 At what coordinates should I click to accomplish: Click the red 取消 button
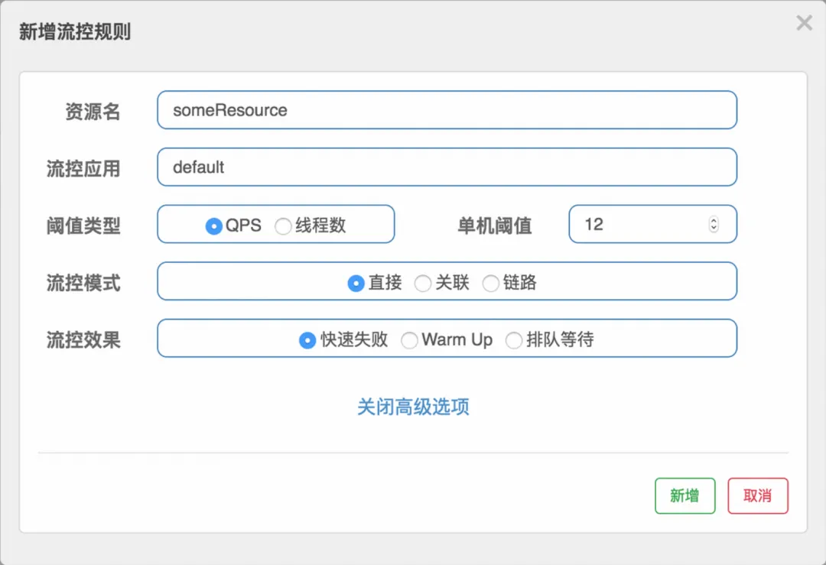[757, 496]
